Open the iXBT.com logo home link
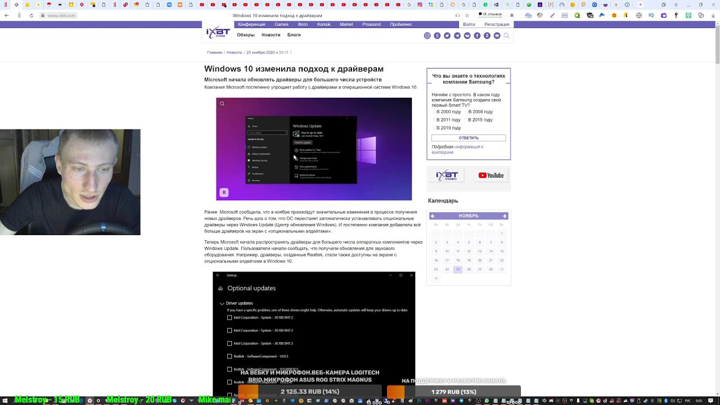720x405 pixels. [218, 33]
